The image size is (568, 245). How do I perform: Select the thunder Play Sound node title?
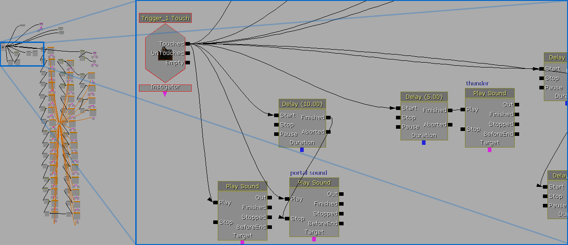click(x=490, y=93)
